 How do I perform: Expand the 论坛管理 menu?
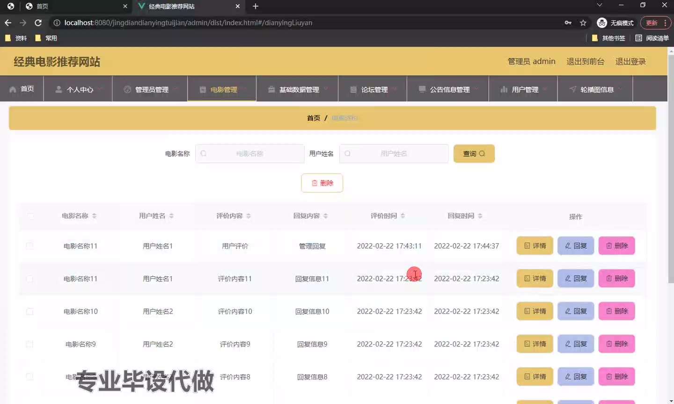click(373, 89)
